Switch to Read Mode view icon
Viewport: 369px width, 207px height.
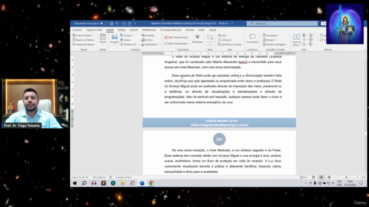314,178
